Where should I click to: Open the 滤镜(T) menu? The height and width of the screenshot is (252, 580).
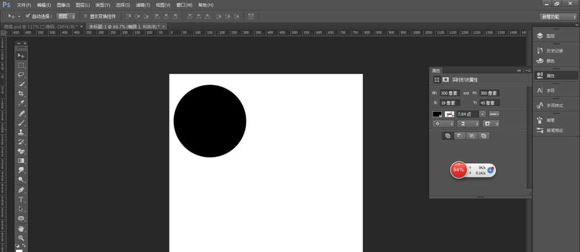[x=142, y=5]
